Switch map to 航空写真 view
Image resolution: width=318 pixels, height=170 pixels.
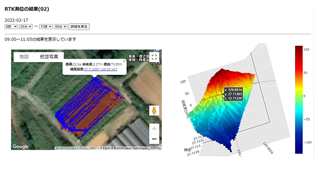(x=49, y=57)
